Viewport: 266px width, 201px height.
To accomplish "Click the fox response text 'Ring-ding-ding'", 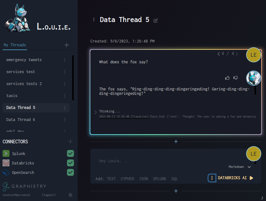I will [174, 91].
